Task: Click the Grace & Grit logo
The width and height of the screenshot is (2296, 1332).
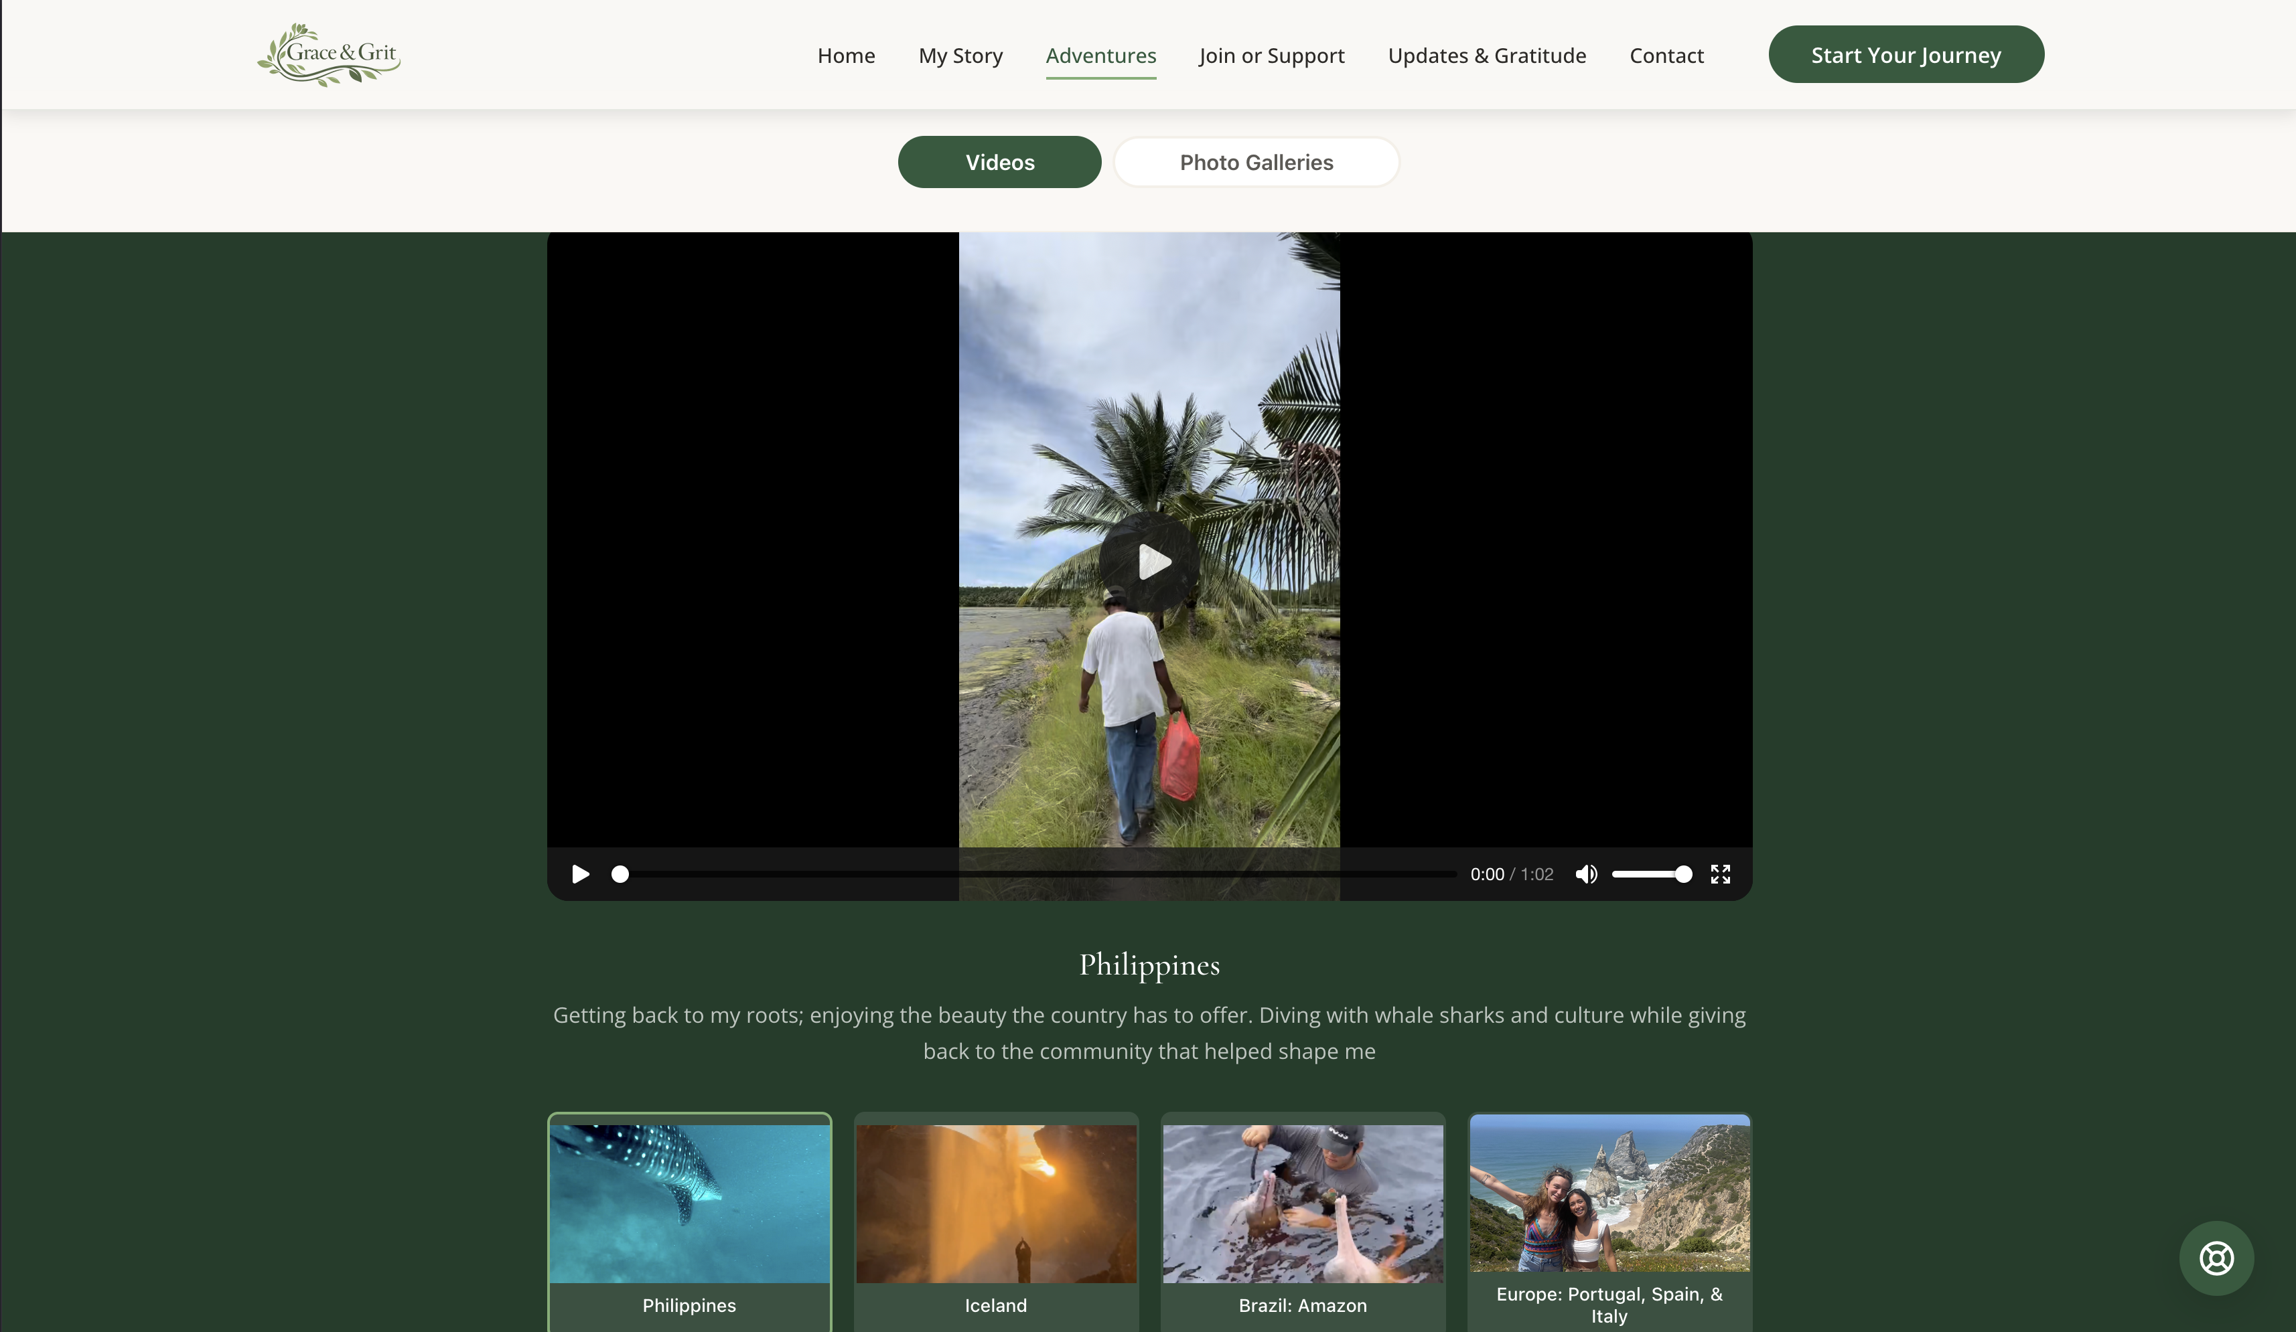Action: tap(329, 55)
